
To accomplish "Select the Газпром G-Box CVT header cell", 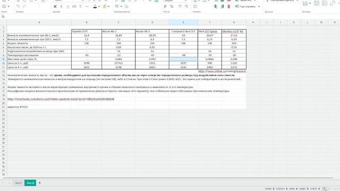I will pos(183,31).
